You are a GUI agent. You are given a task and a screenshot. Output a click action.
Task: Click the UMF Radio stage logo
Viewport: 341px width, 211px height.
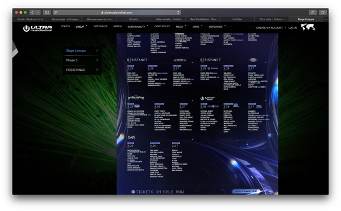click(207, 98)
